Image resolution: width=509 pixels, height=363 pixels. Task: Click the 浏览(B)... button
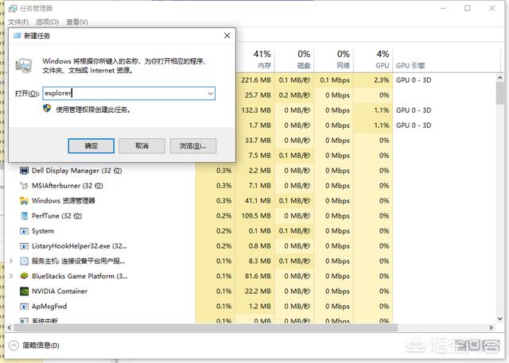(192, 146)
